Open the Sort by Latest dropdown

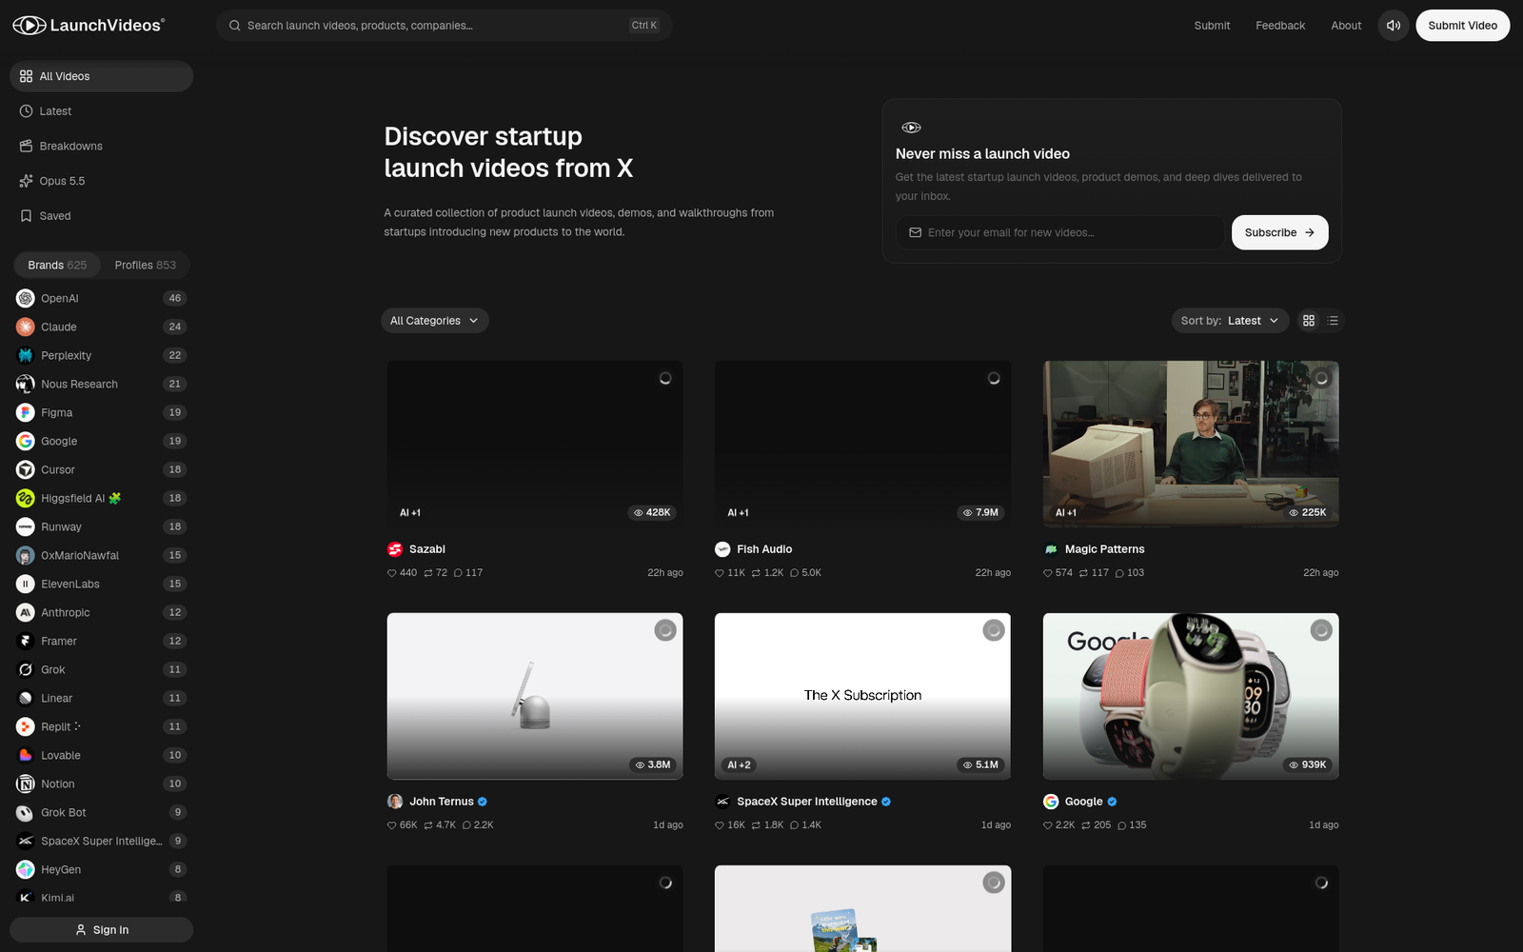coord(1230,321)
